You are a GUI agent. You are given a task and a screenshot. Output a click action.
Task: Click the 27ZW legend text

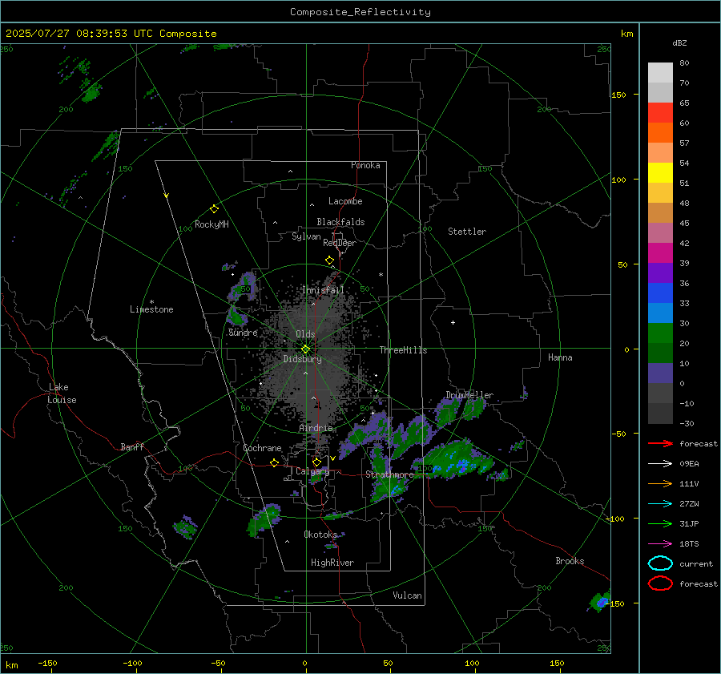689,504
